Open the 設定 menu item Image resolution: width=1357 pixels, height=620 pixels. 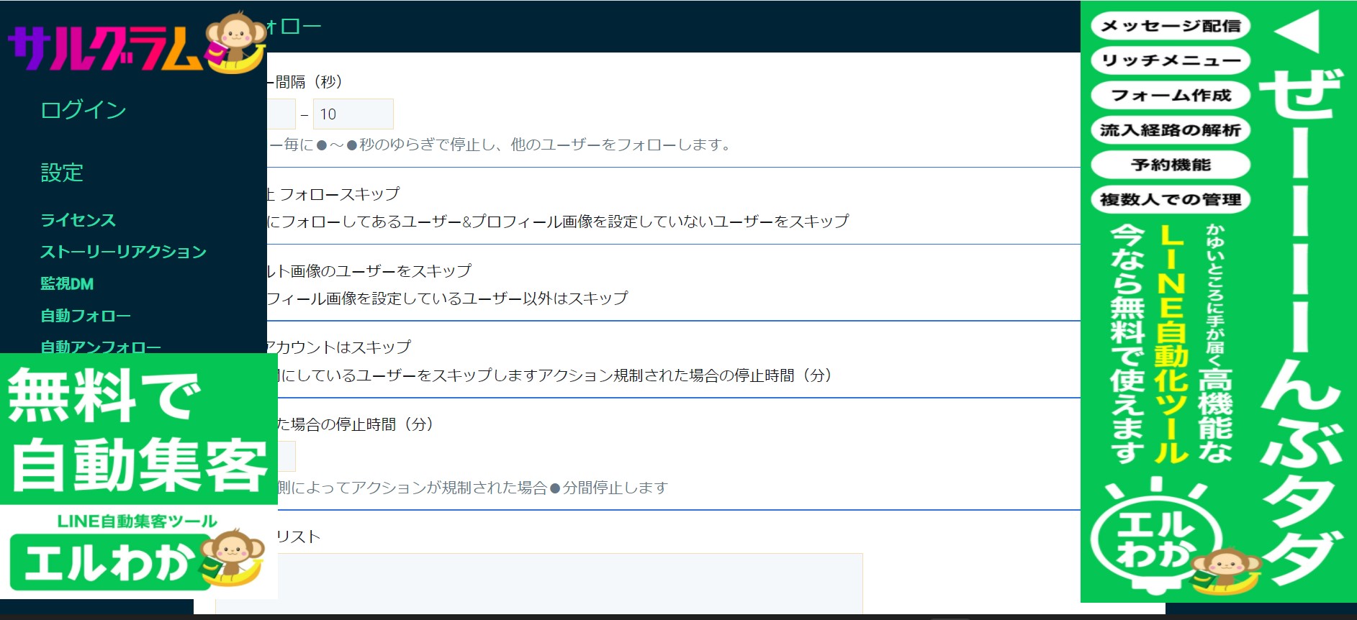[x=62, y=173]
